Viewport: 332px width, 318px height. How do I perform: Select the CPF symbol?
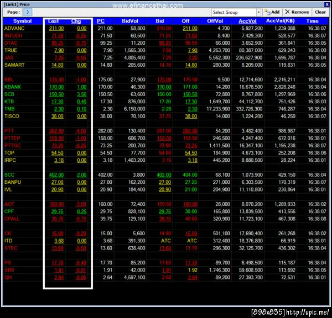click(9, 211)
